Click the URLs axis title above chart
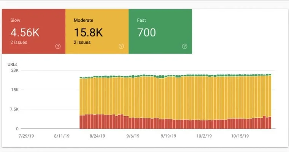The image size is (289, 152). [13, 64]
